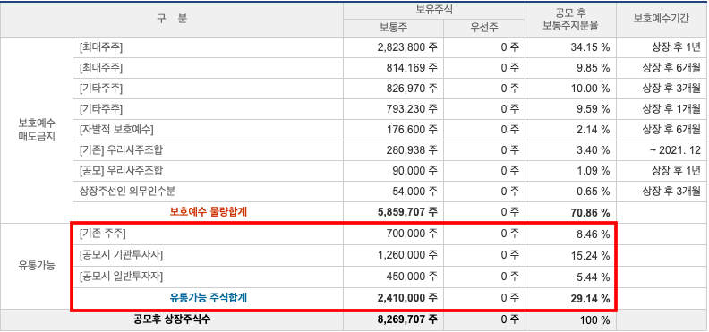
Task: Click the total '8,269,707 주'
Action: pyautogui.click(x=407, y=319)
